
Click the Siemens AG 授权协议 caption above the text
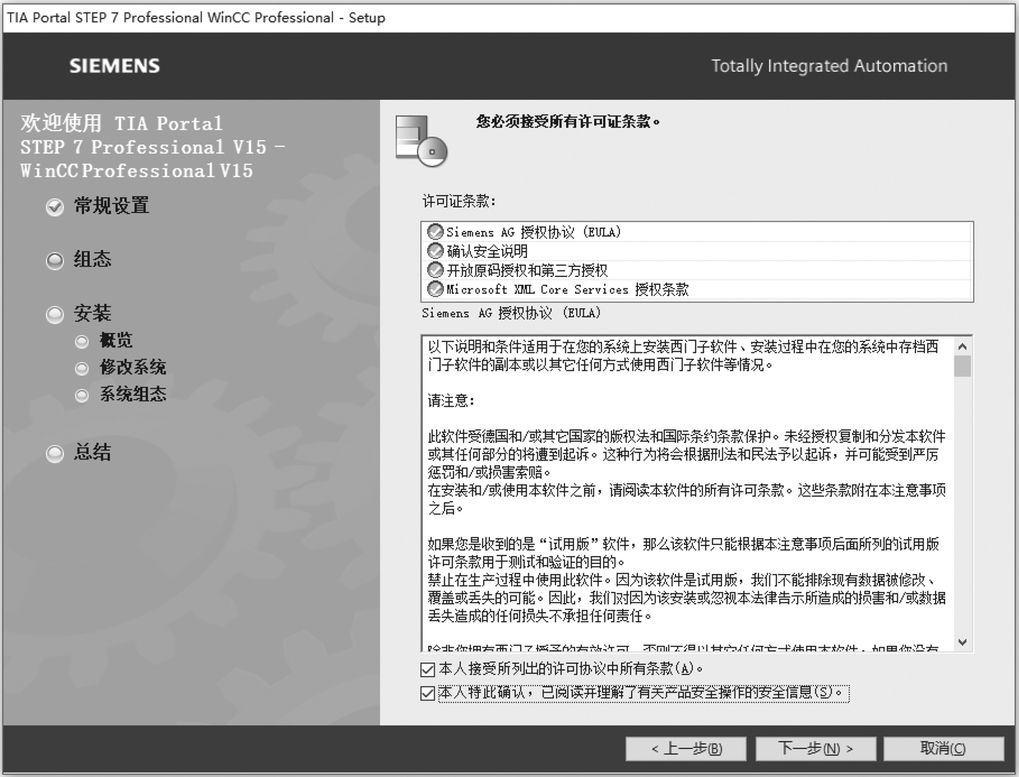pos(511,313)
